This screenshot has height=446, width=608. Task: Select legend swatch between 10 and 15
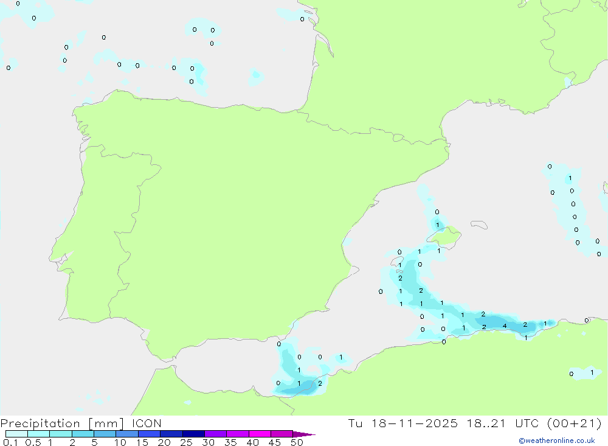[127, 434]
